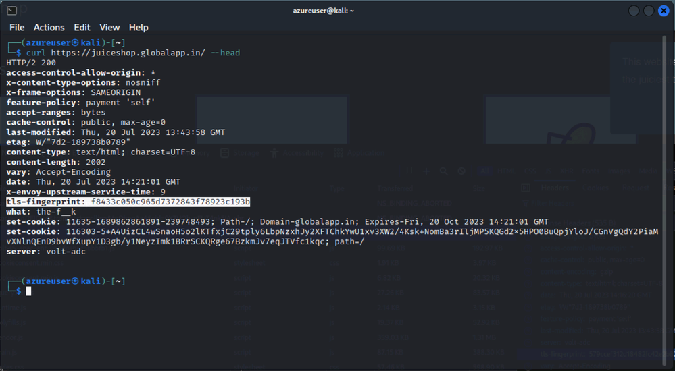Click the terminal icon in the title bar
Screen dimensions: 675x371
coord(11,10)
